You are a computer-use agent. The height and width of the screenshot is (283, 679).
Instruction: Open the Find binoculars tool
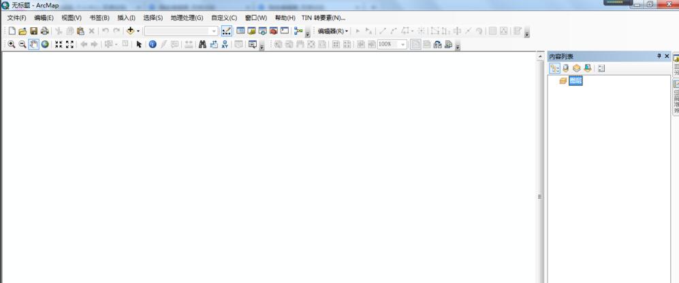[202, 44]
